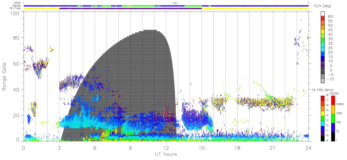The image size is (347, 160).
Task: Click the ELEV legend value 55
Action: point(330,21)
